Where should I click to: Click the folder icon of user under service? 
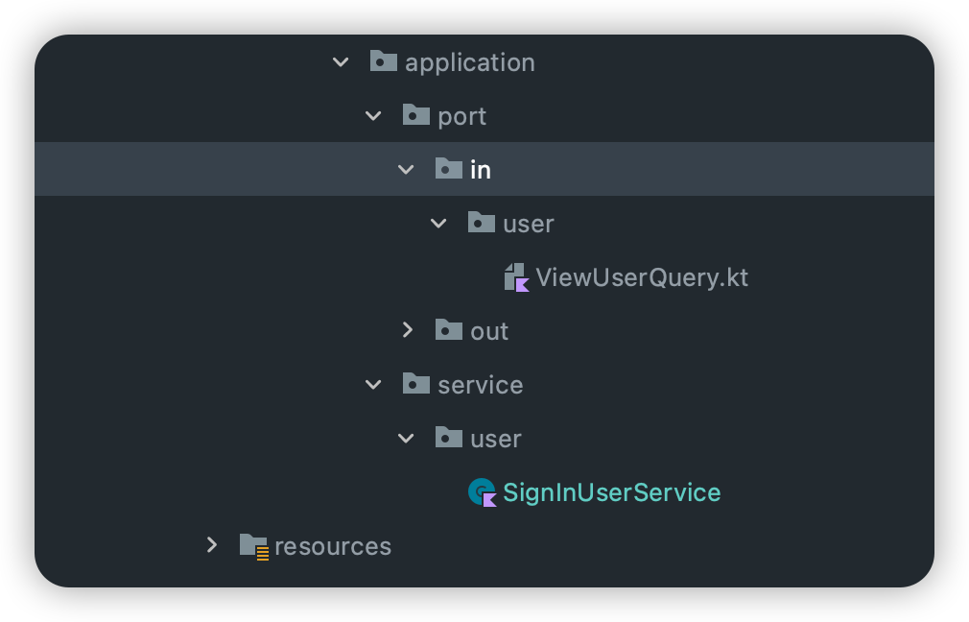449,439
